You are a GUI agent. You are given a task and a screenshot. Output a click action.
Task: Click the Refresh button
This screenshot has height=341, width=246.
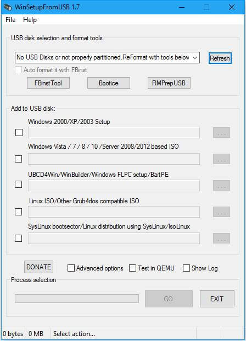[x=220, y=58]
